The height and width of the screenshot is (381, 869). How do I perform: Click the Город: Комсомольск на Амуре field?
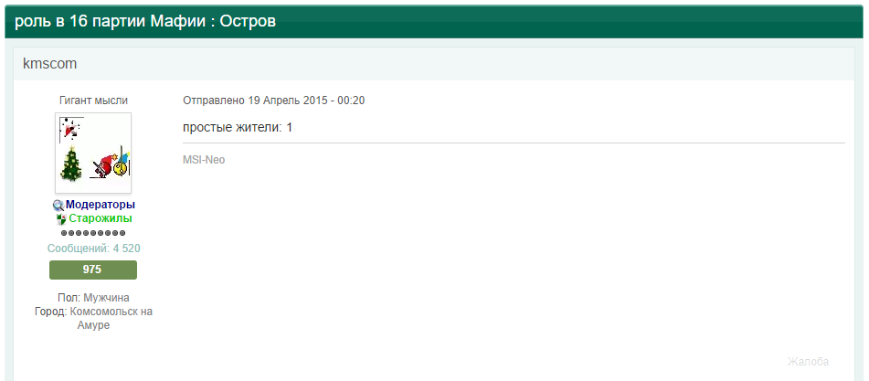click(93, 319)
